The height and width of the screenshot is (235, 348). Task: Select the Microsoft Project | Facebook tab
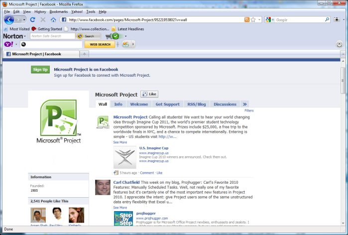(41, 54)
